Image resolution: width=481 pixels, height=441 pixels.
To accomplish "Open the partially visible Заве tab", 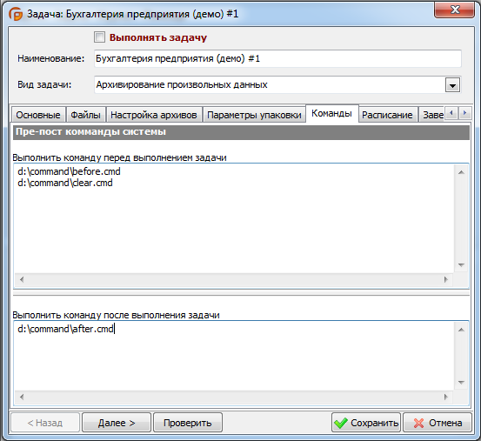I will [432, 115].
